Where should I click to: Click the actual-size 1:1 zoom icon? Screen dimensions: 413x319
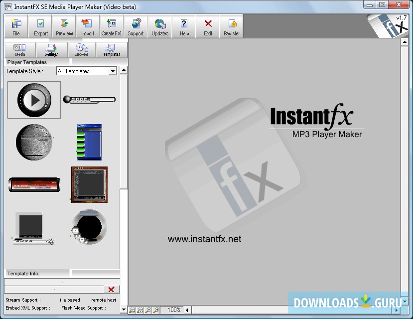pyautogui.click(x=140, y=310)
